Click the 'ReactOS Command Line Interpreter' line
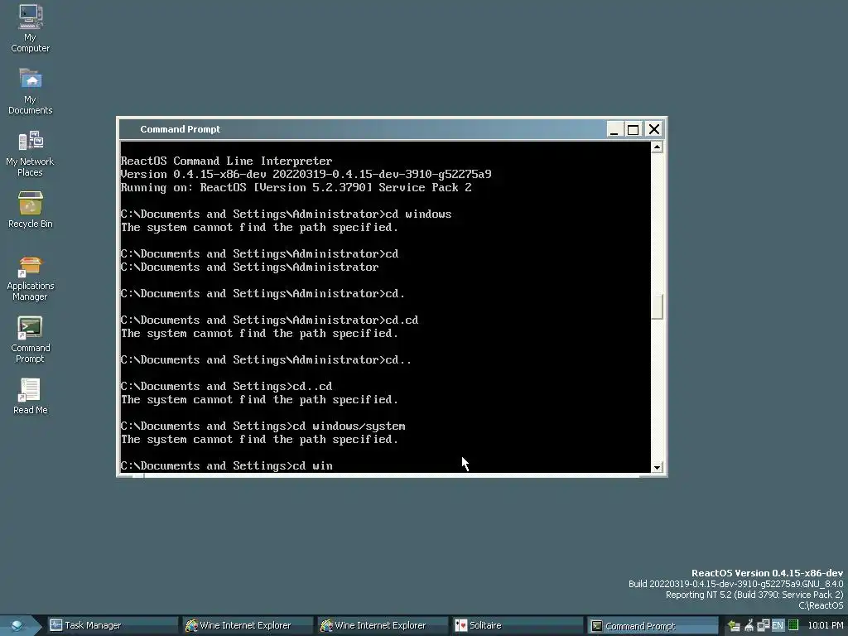This screenshot has width=848, height=636. coord(227,161)
